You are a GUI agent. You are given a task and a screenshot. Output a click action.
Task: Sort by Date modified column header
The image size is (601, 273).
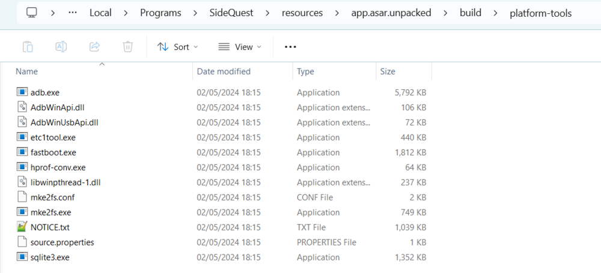pyautogui.click(x=224, y=71)
